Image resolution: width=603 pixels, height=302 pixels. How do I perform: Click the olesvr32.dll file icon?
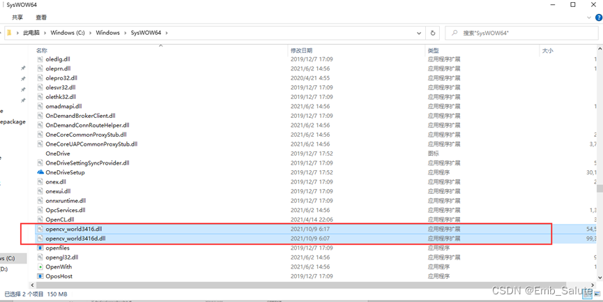click(40, 87)
